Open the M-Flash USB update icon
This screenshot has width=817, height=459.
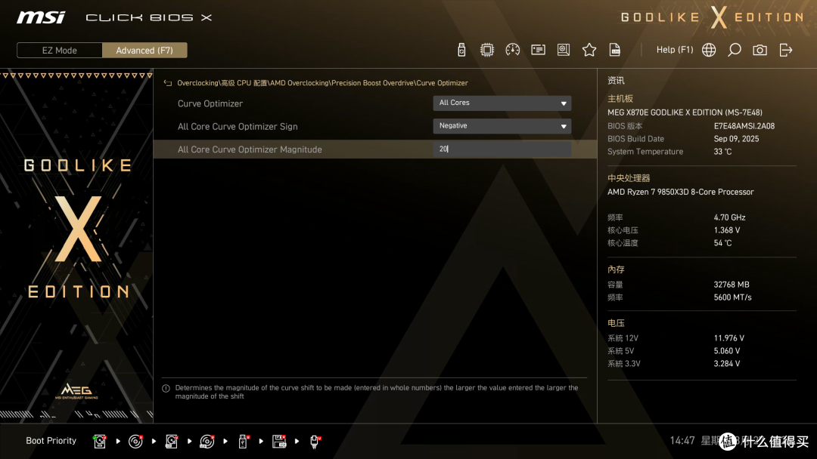click(461, 50)
